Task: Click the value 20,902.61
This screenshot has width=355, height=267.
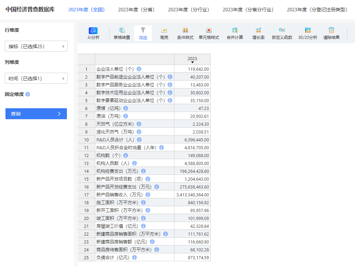Action: point(199,116)
